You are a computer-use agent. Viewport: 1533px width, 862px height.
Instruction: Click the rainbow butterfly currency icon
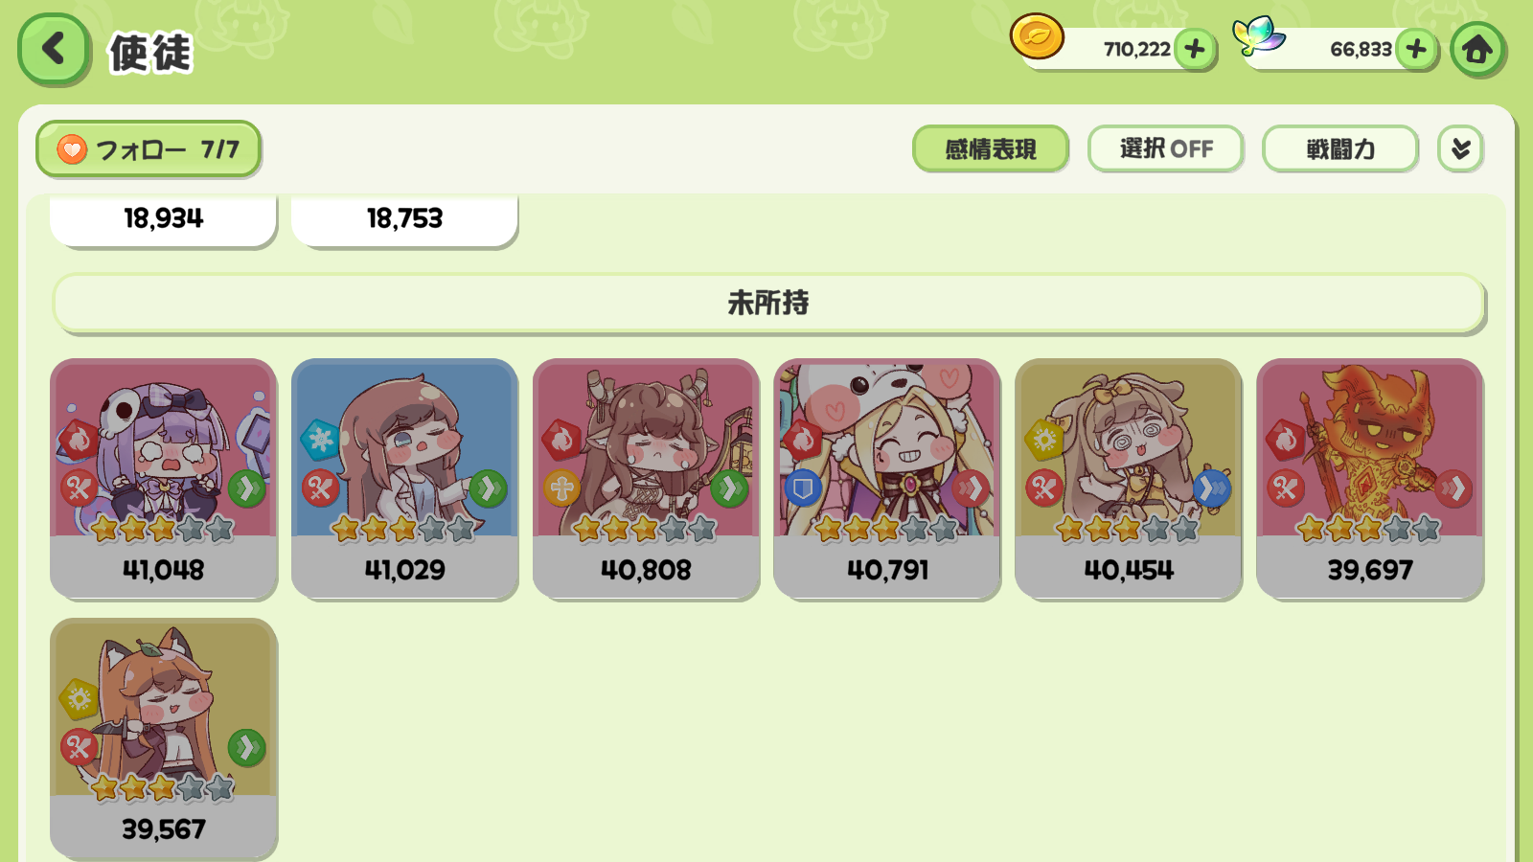[x=1258, y=36]
